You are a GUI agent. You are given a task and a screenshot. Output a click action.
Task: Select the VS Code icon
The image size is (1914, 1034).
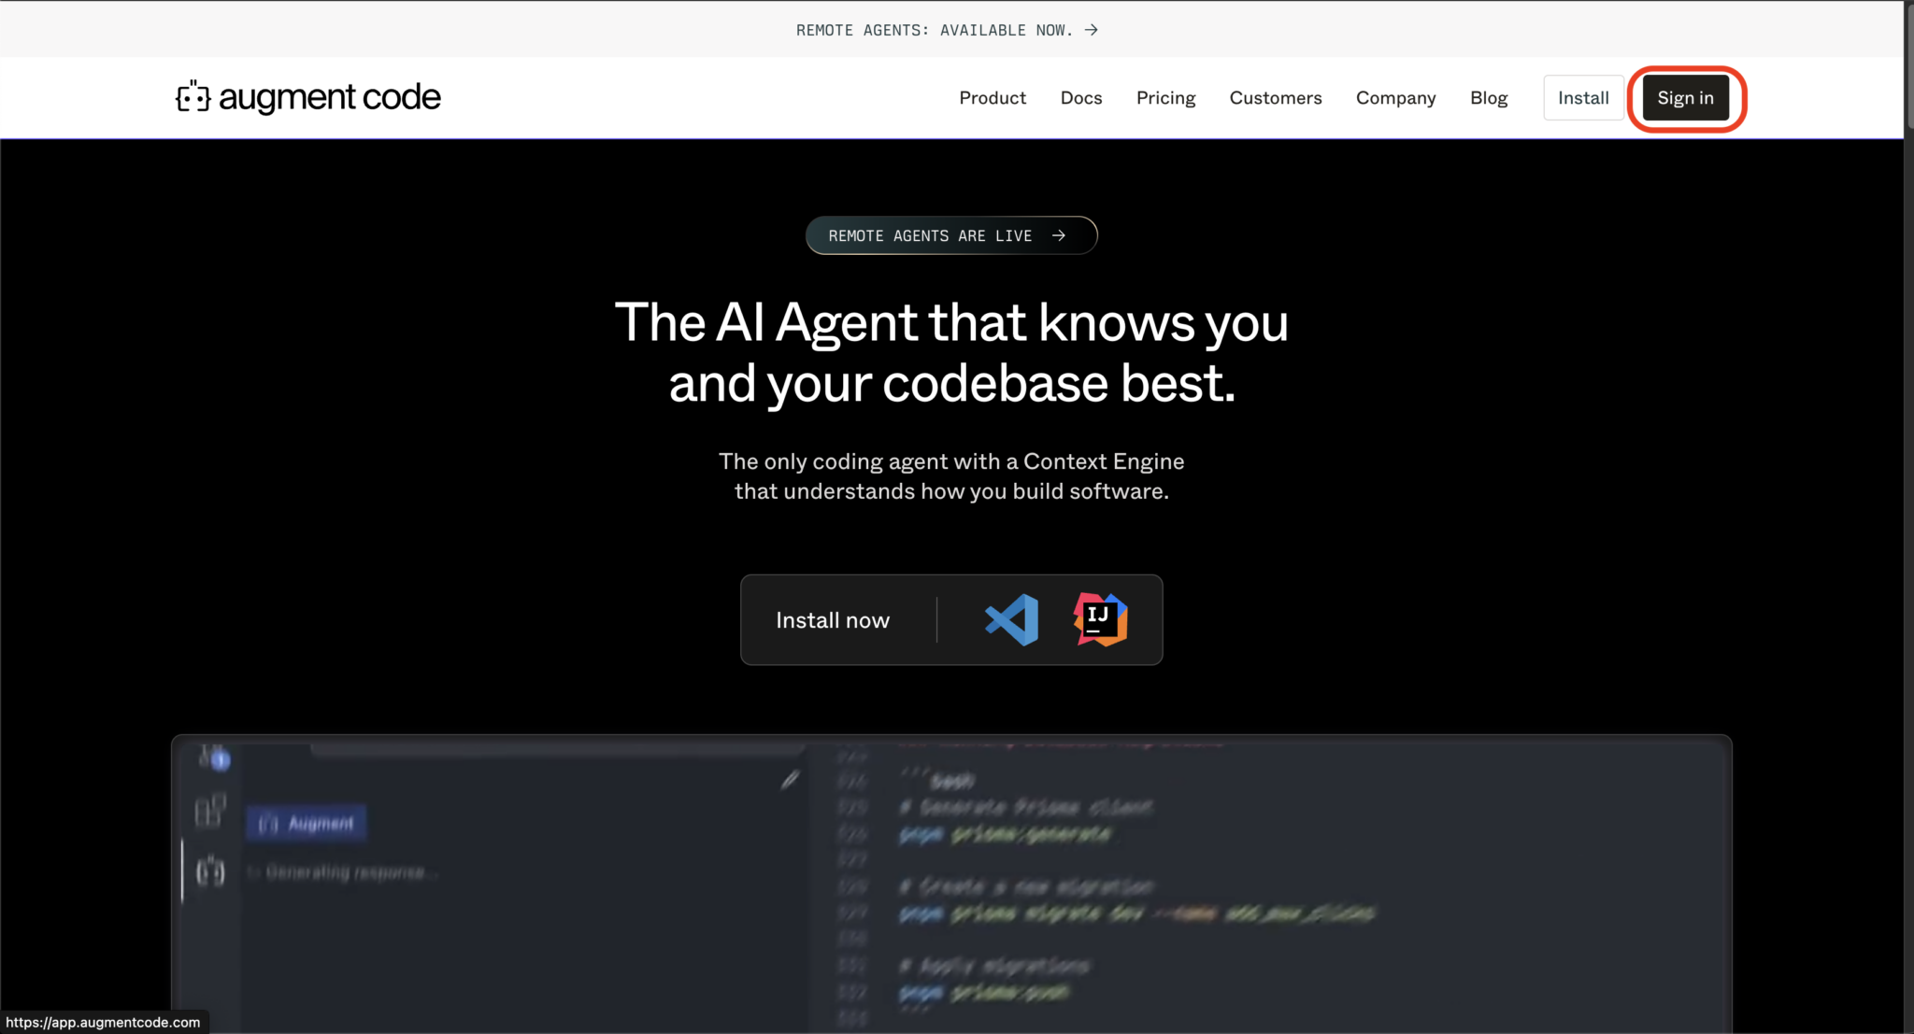tap(1012, 619)
